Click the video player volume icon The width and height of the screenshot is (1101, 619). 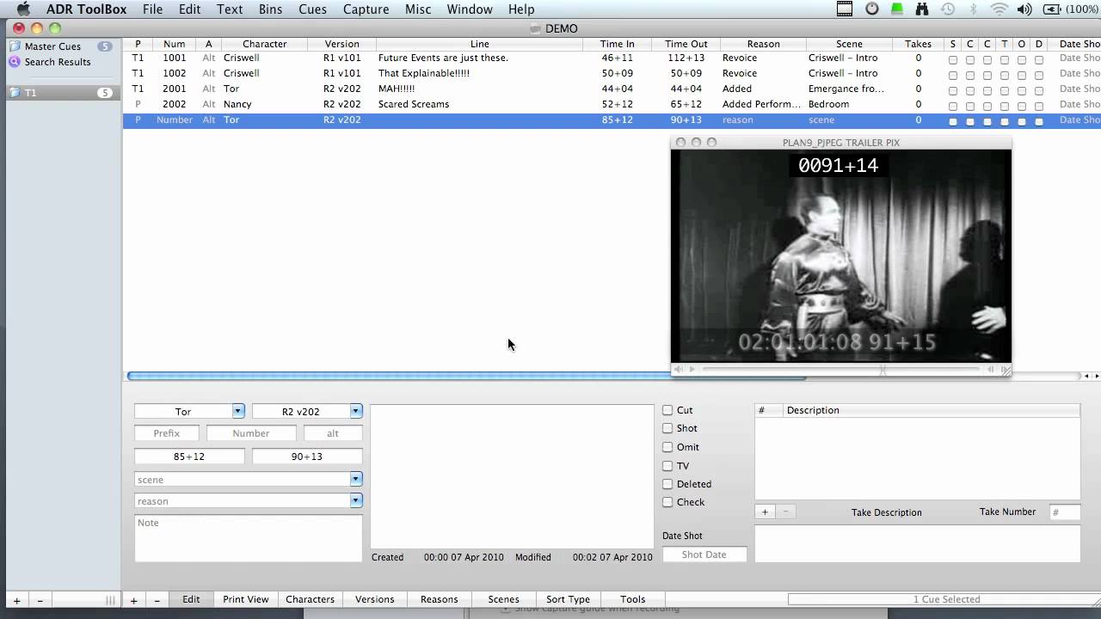point(678,370)
